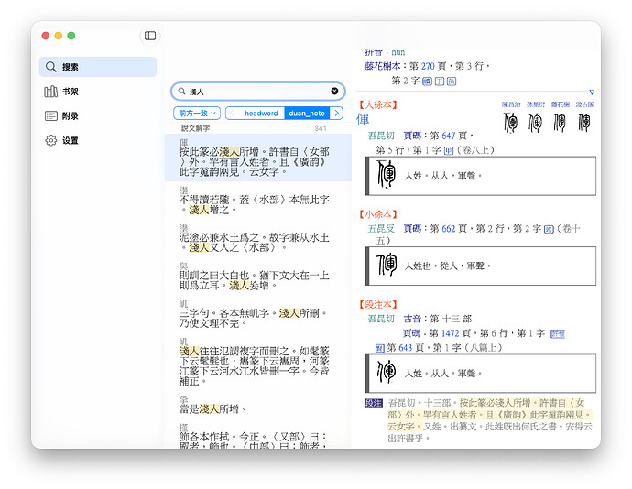Select the duan_note search tab
Image resolution: width=632 pixels, height=489 pixels.
point(307,114)
